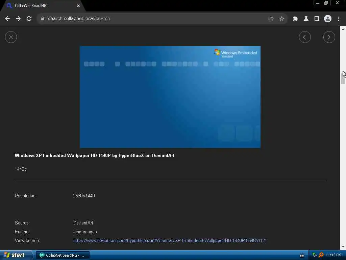The image size is (346, 260).
Task: Open the profile avatar menu
Action: click(x=328, y=19)
